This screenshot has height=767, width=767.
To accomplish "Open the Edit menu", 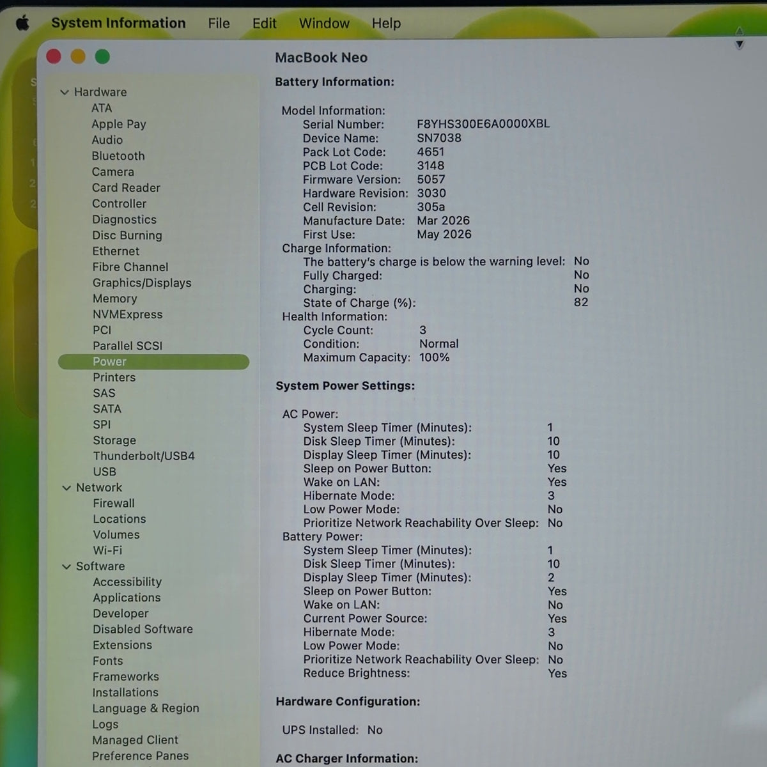I will (264, 23).
